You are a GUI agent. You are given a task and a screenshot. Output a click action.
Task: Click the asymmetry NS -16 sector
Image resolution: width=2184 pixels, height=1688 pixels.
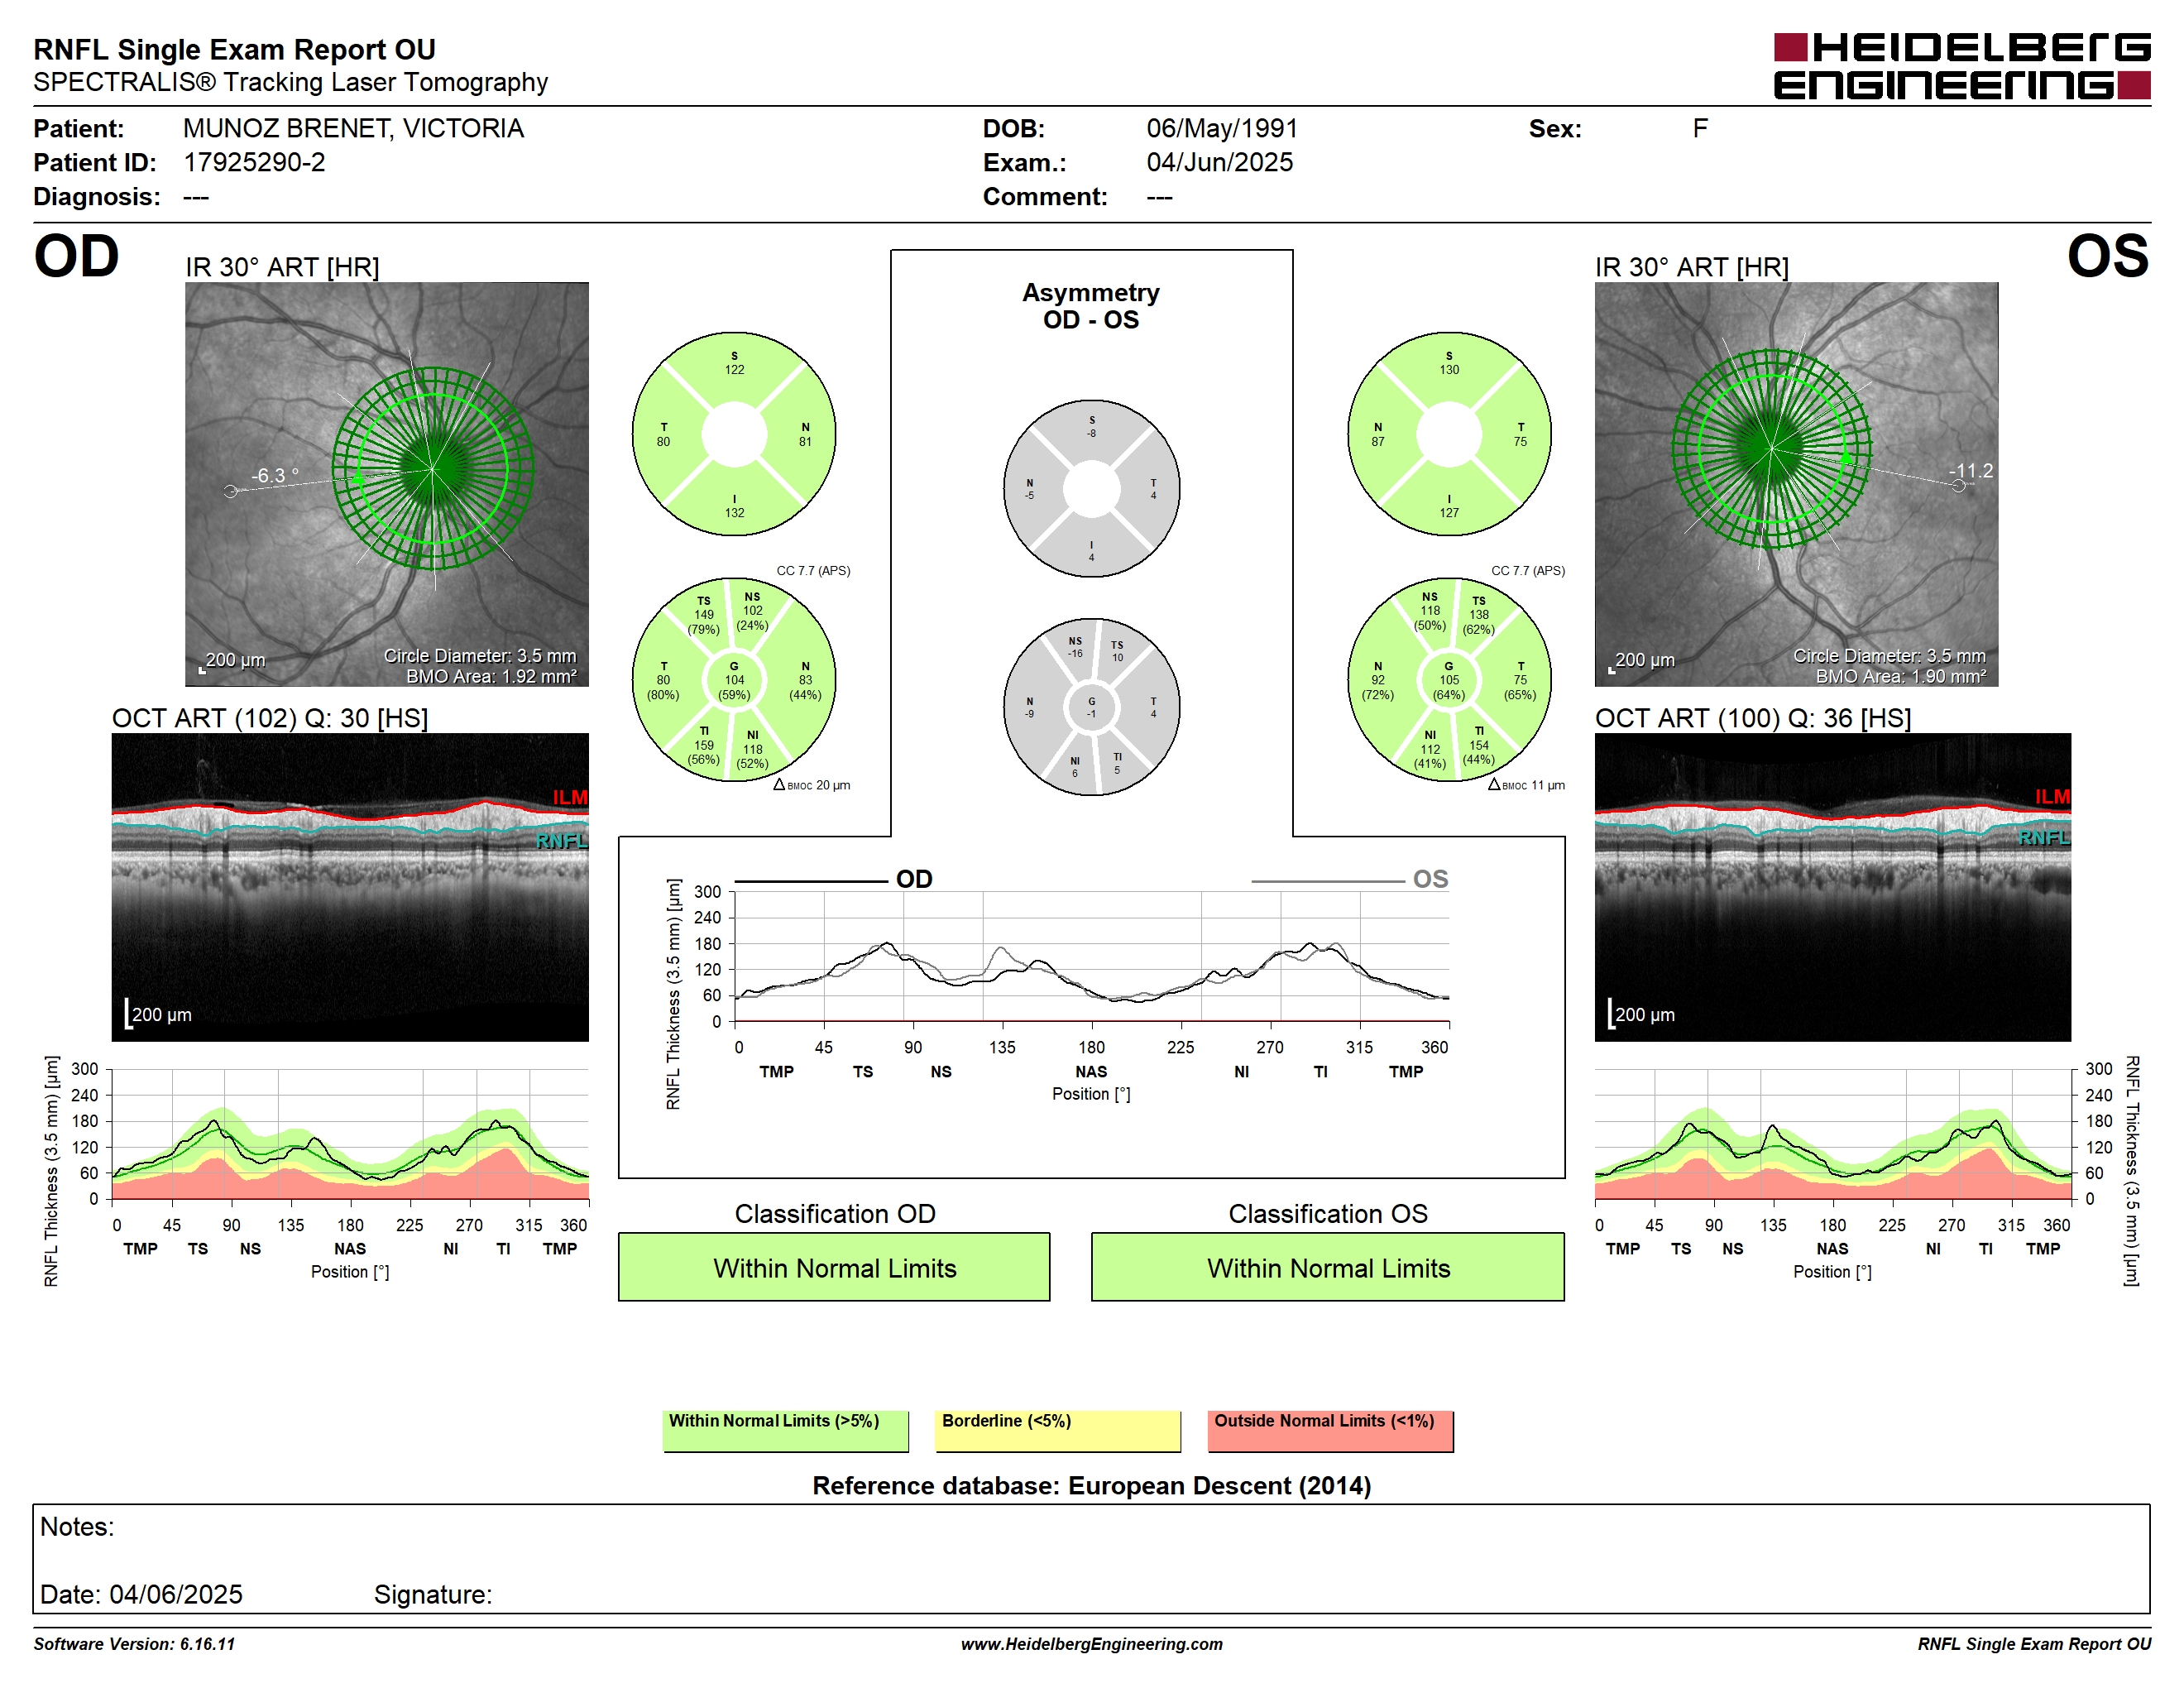[x=1074, y=647]
